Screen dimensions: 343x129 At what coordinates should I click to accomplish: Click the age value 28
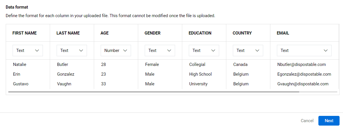104,64
